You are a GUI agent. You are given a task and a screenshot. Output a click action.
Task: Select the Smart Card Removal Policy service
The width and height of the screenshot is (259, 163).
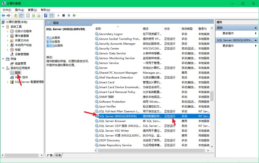coord(152,92)
